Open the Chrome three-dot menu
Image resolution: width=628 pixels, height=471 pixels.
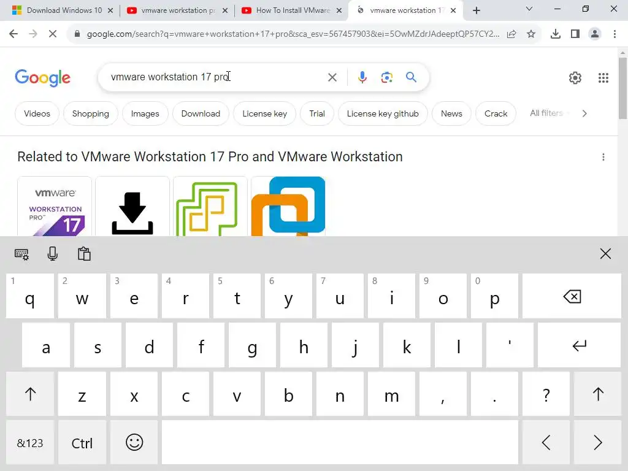coord(615,34)
